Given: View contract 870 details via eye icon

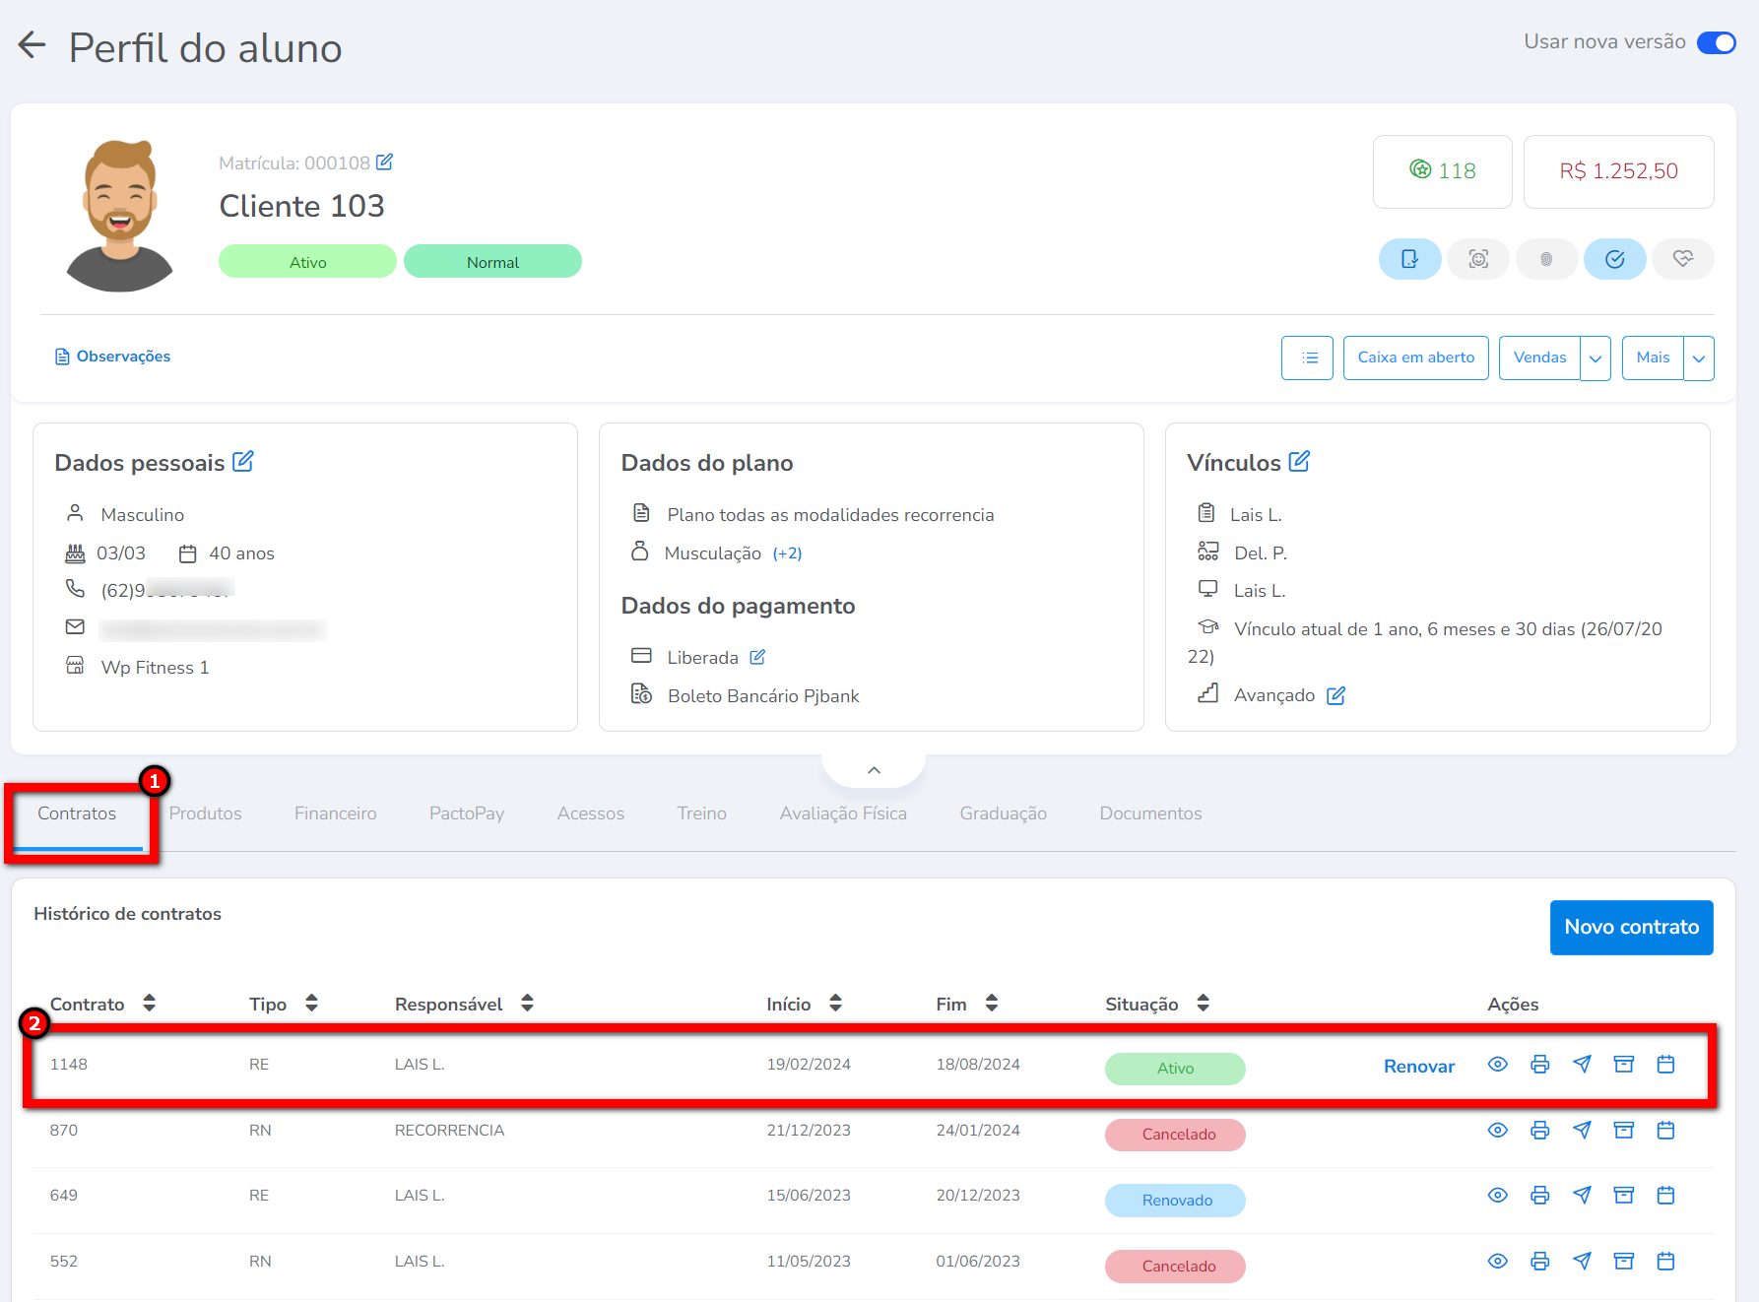Looking at the screenshot, I should click(x=1497, y=1131).
